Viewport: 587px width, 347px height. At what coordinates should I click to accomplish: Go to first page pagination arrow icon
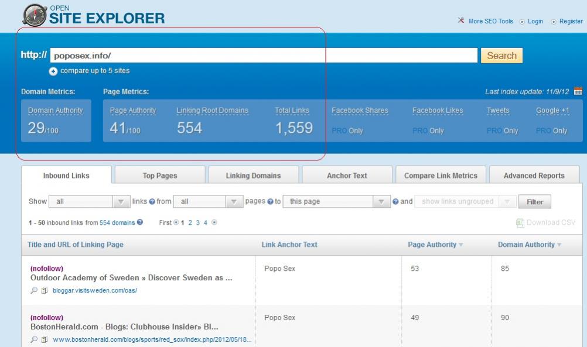176,222
